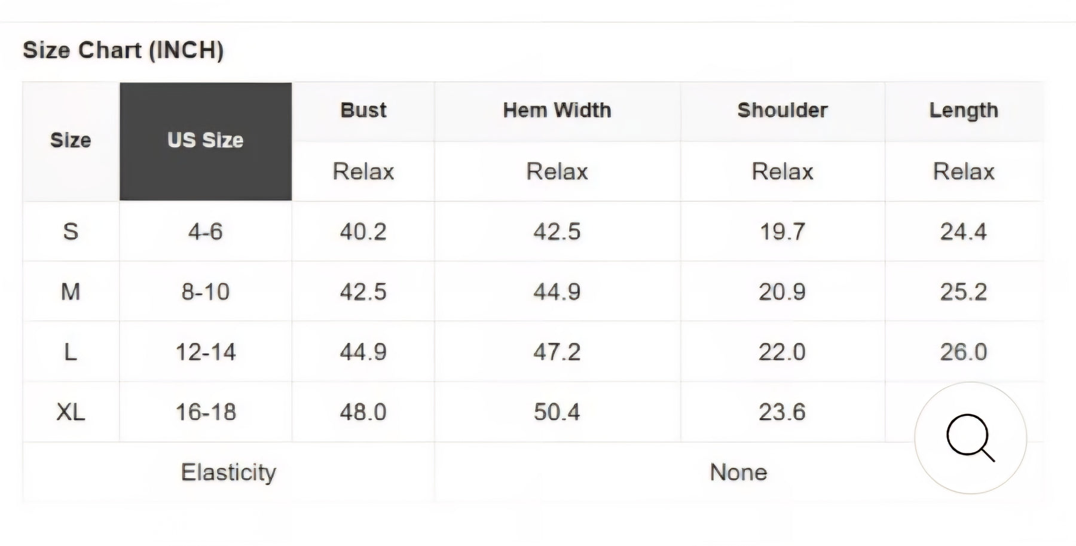Click the Size column header

[x=71, y=141]
